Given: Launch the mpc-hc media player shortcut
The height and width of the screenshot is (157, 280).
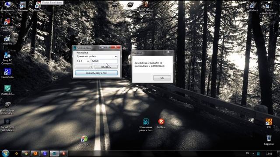Looking at the screenshot, I should (7, 40).
